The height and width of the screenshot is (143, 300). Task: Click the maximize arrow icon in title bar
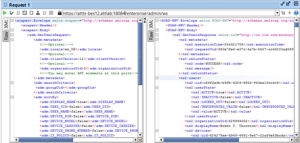288,4
